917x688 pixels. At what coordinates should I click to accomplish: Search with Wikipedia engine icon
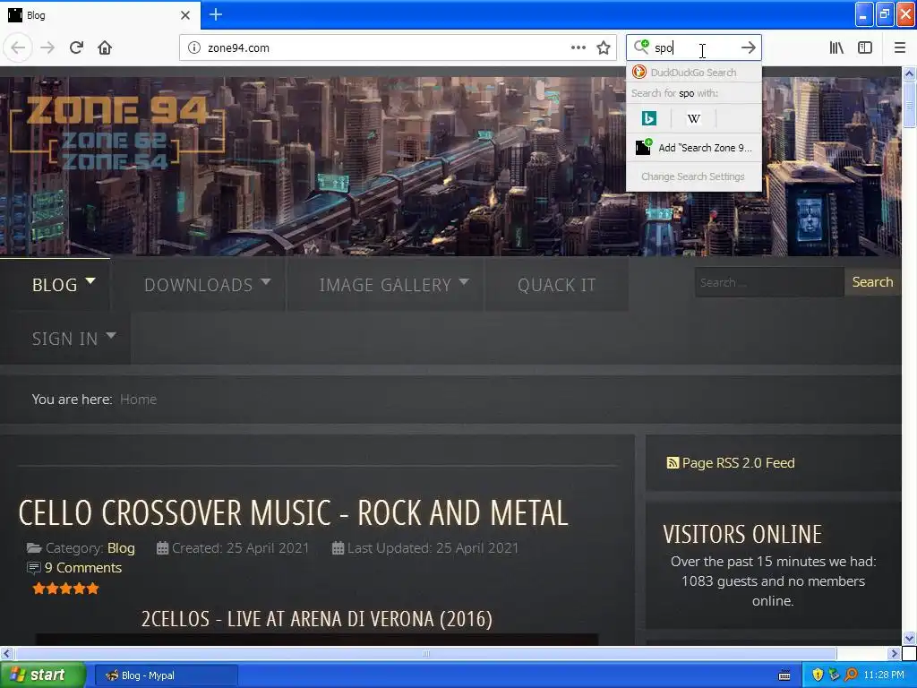[694, 118]
